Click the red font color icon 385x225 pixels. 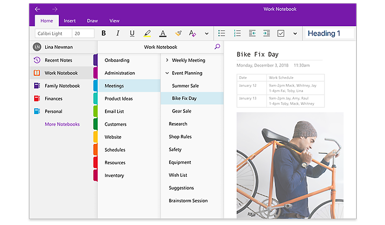pyautogui.click(x=163, y=33)
